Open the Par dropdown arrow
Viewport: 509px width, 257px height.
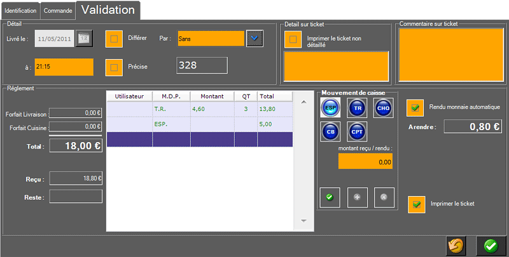pos(254,38)
